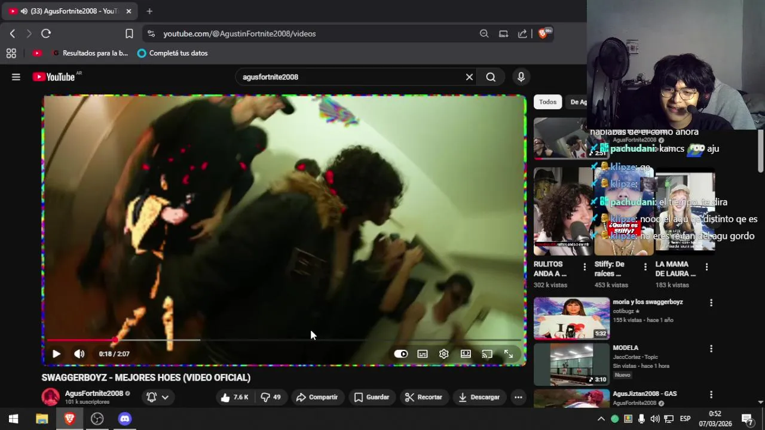Toggle the autoplay switch in the player
The height and width of the screenshot is (430, 765).
click(400, 354)
